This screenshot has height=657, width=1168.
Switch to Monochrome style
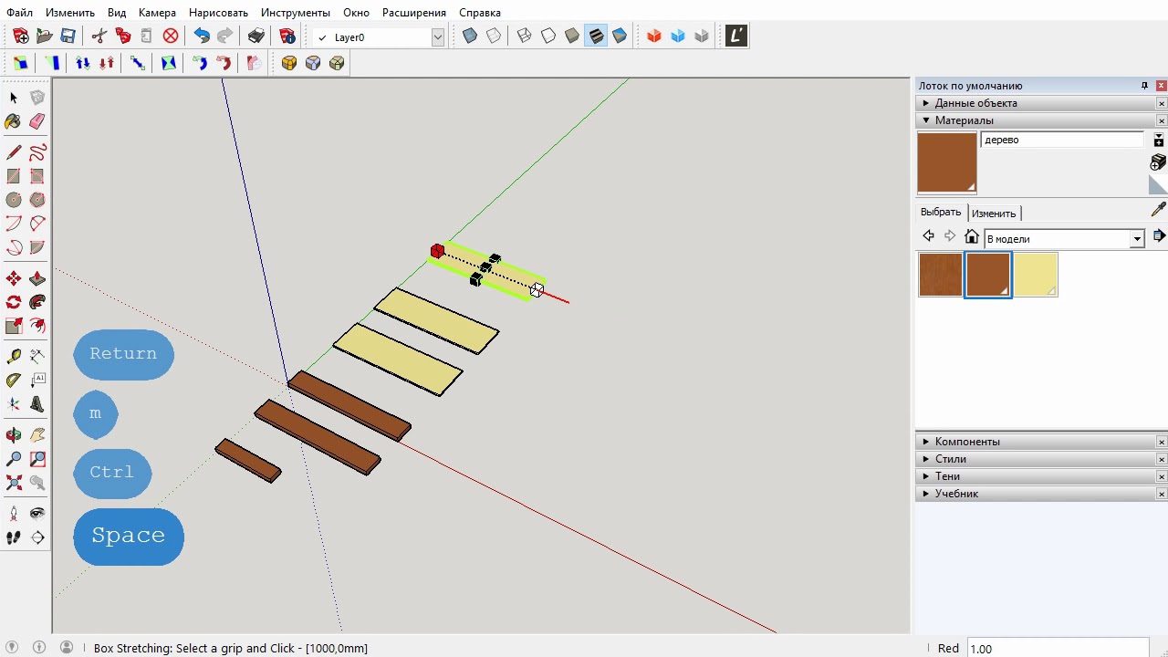coord(620,36)
